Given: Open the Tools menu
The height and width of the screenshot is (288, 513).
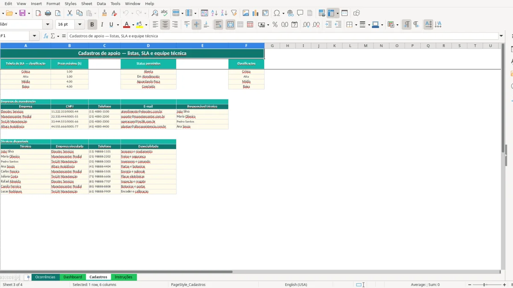Looking at the screenshot, I should [x=115, y=3].
